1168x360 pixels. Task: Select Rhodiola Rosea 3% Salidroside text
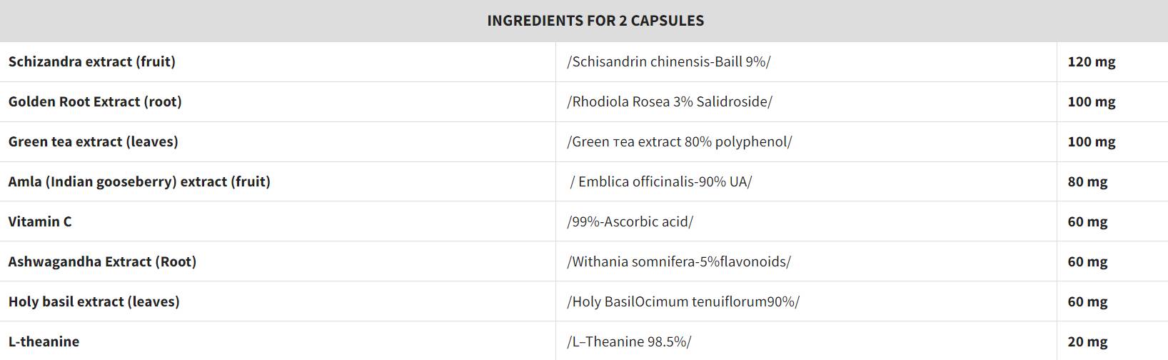click(x=670, y=101)
